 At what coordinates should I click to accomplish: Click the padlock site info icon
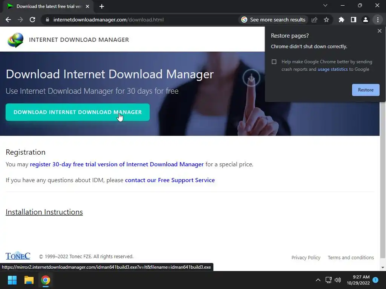(47, 20)
